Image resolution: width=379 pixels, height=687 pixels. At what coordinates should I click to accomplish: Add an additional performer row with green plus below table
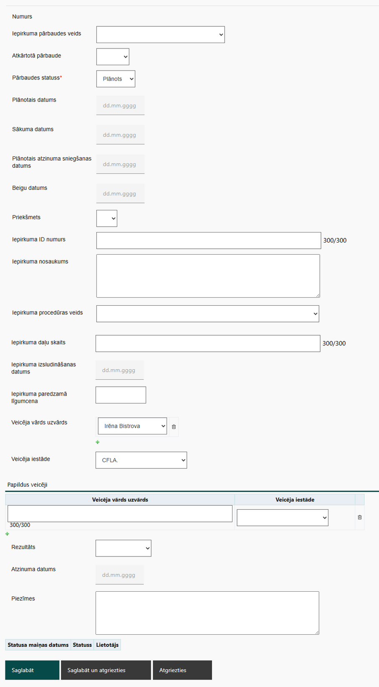click(7, 534)
